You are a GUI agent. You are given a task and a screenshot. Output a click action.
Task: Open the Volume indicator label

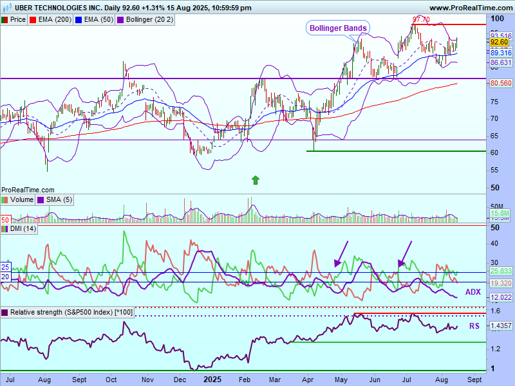point(22,199)
